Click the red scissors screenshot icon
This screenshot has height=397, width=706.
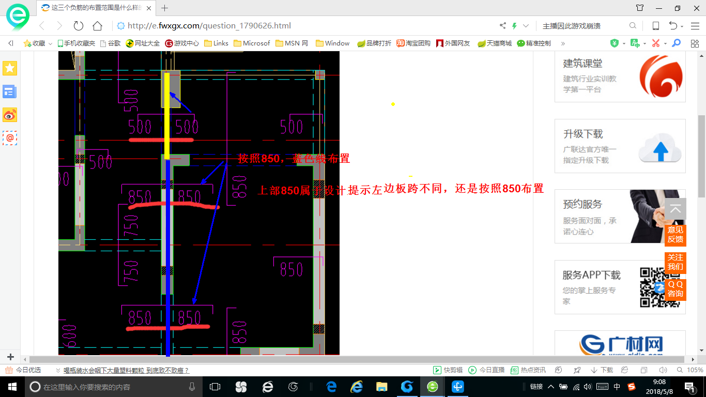656,43
